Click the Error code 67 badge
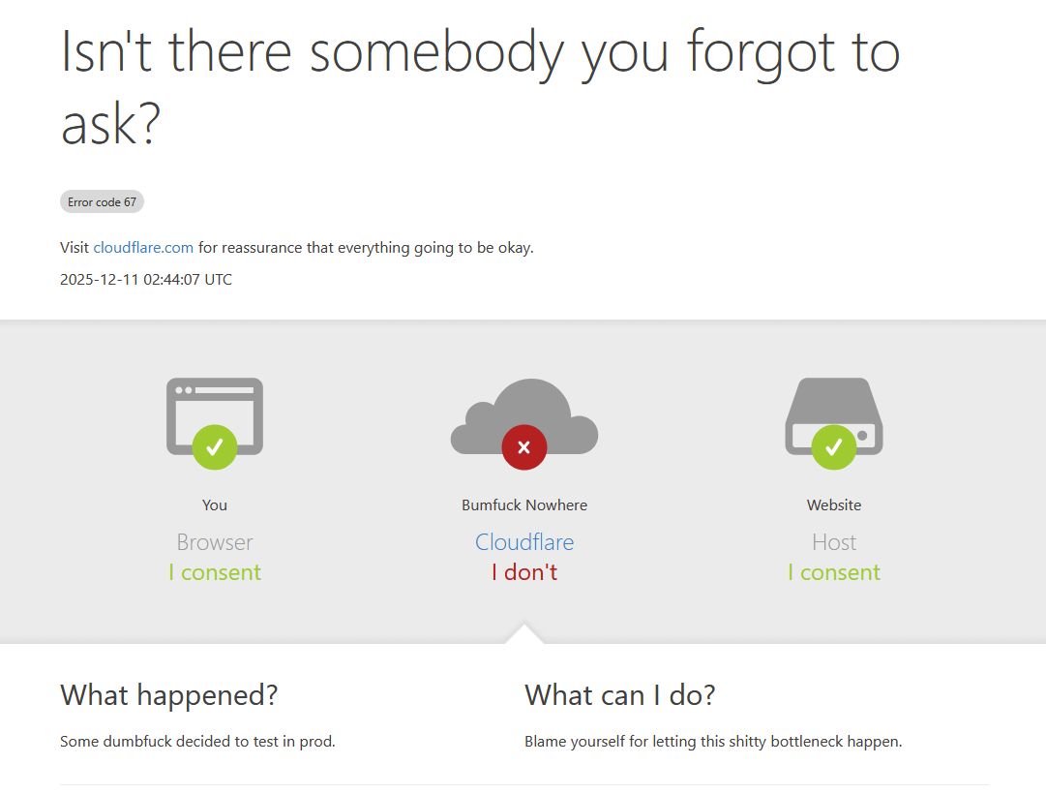 pos(102,202)
